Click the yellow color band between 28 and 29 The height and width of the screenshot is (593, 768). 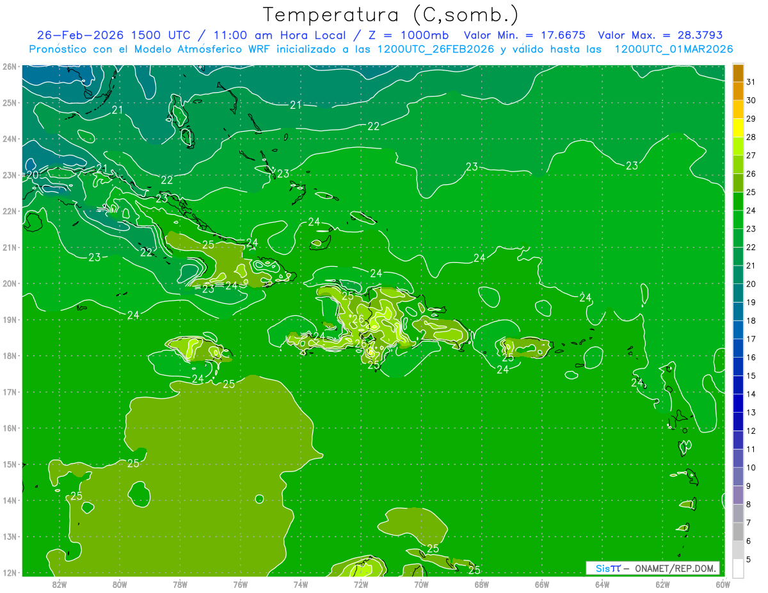point(738,128)
